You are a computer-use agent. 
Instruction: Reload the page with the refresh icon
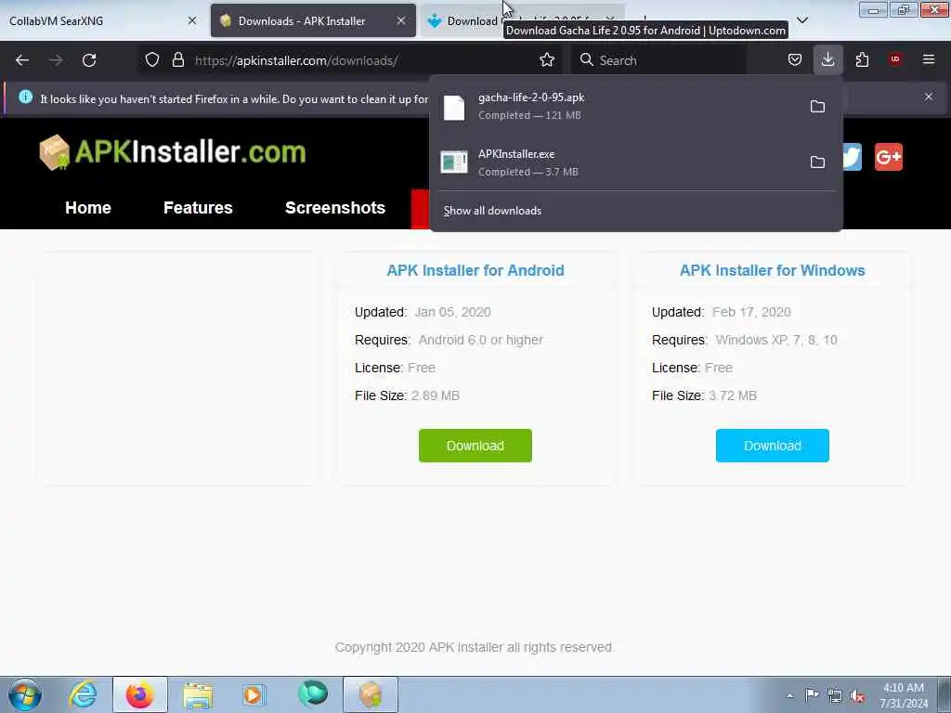[x=89, y=60]
